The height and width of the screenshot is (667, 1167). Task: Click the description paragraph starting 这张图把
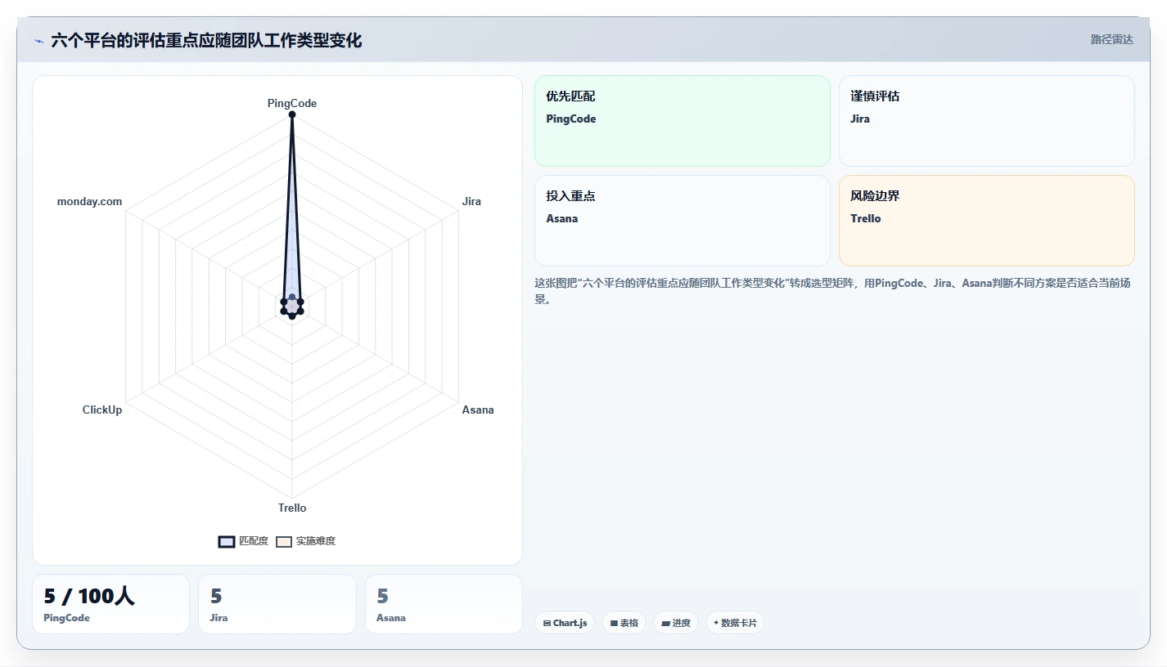pos(832,291)
